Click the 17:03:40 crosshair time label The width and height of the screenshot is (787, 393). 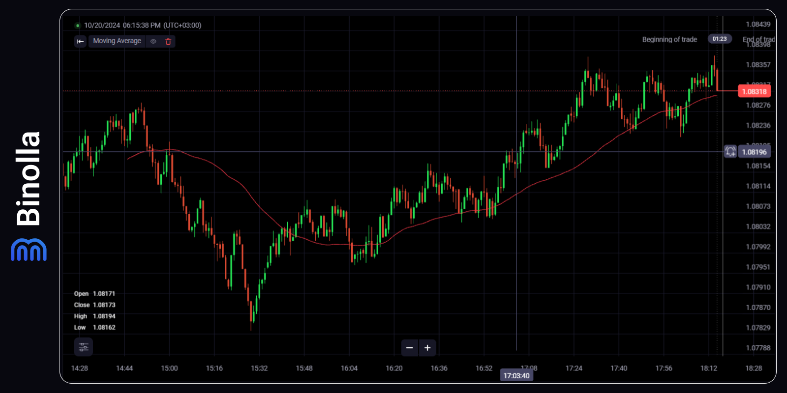coord(516,376)
